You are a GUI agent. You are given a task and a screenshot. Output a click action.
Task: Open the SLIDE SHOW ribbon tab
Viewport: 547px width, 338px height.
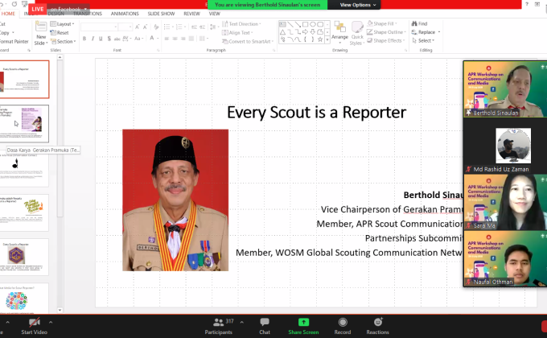(x=161, y=14)
